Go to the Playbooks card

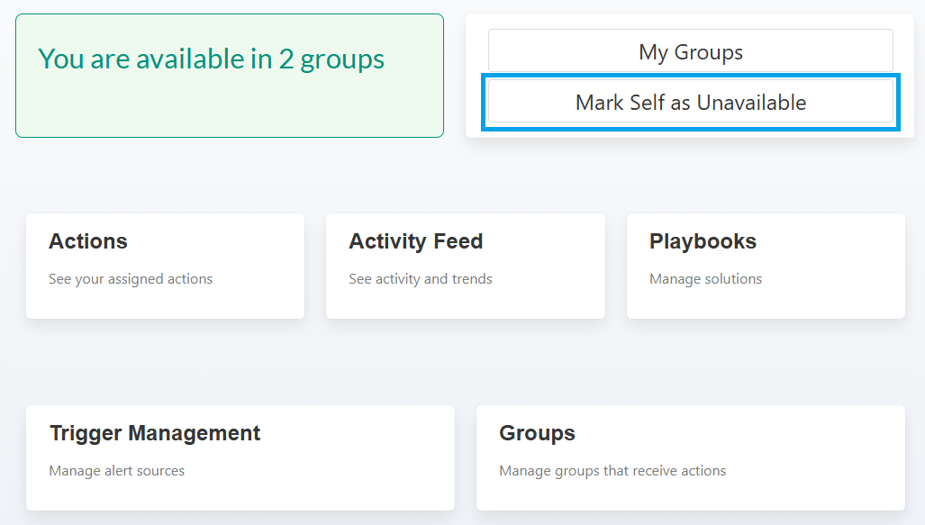(x=765, y=266)
